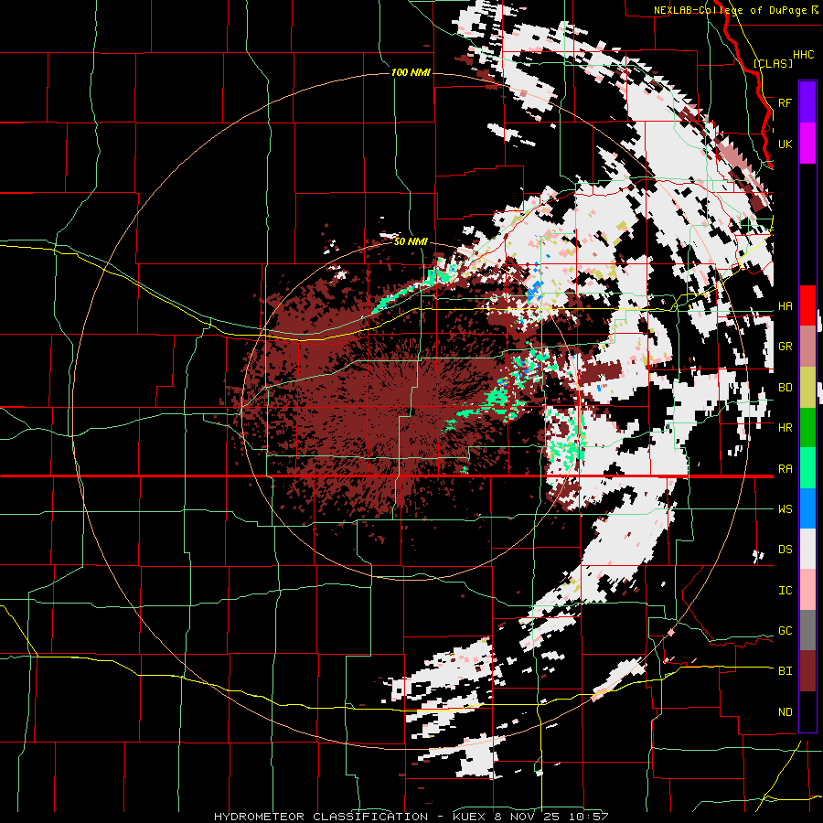Click the blue WS legend swatch
The width and height of the screenshot is (823, 823).
point(807,508)
